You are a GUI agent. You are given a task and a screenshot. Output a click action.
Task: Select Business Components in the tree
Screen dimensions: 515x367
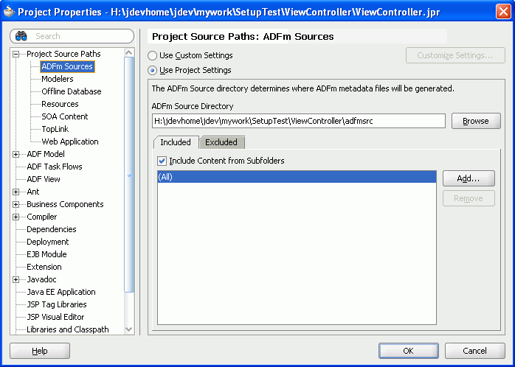point(65,204)
